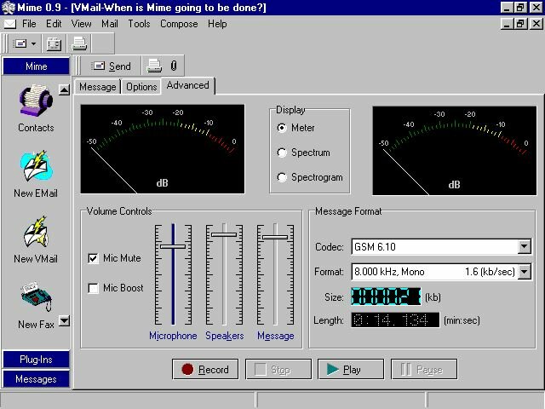Image resolution: width=545 pixels, height=409 pixels.
Task: Send the voice mail message
Action: coord(112,66)
